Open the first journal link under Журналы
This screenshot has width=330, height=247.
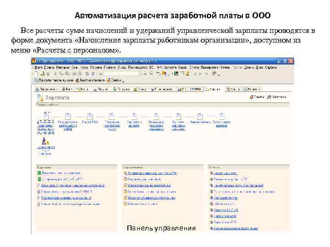click(61, 173)
